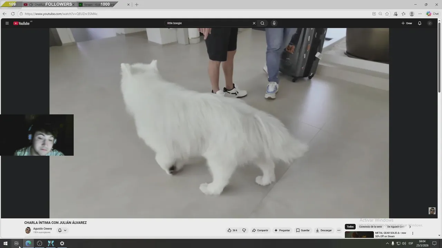This screenshot has height=248, width=442.
Task: Open a new browser tab
Action: 137,4
